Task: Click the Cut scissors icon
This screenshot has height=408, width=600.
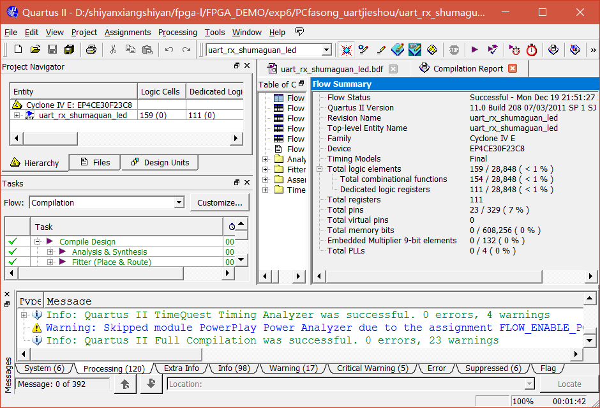Action: tap(113, 49)
